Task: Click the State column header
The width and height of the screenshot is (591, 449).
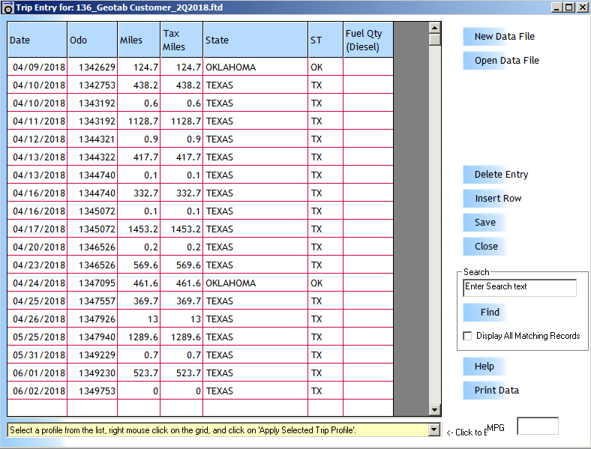Action: pyautogui.click(x=256, y=40)
